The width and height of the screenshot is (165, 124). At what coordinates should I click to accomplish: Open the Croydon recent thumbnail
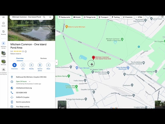tap(3, 54)
